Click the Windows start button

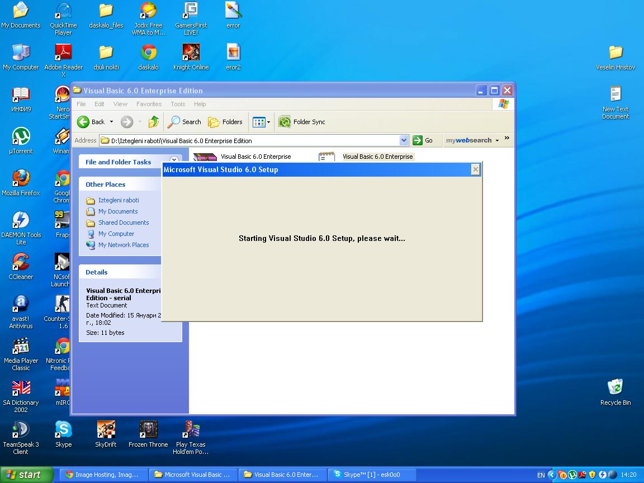coord(27,475)
